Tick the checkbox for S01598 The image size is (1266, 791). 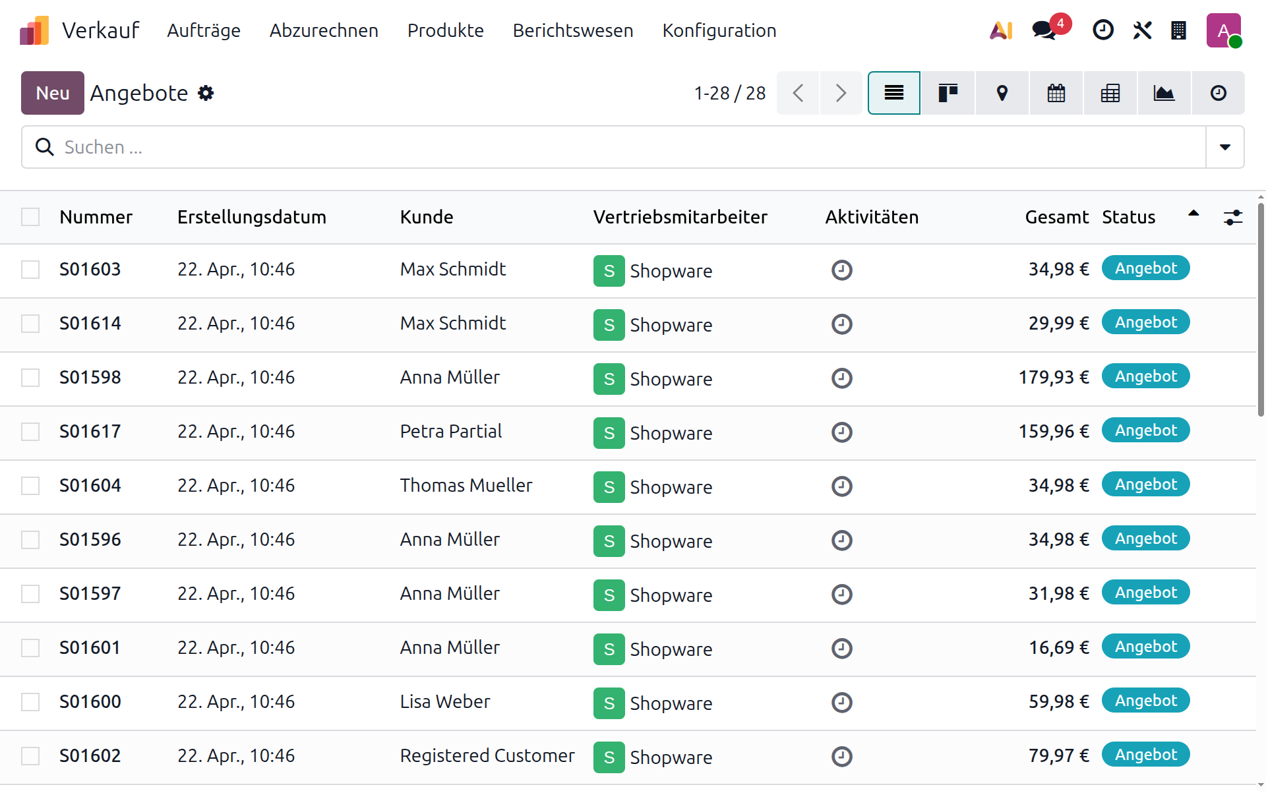(30, 378)
